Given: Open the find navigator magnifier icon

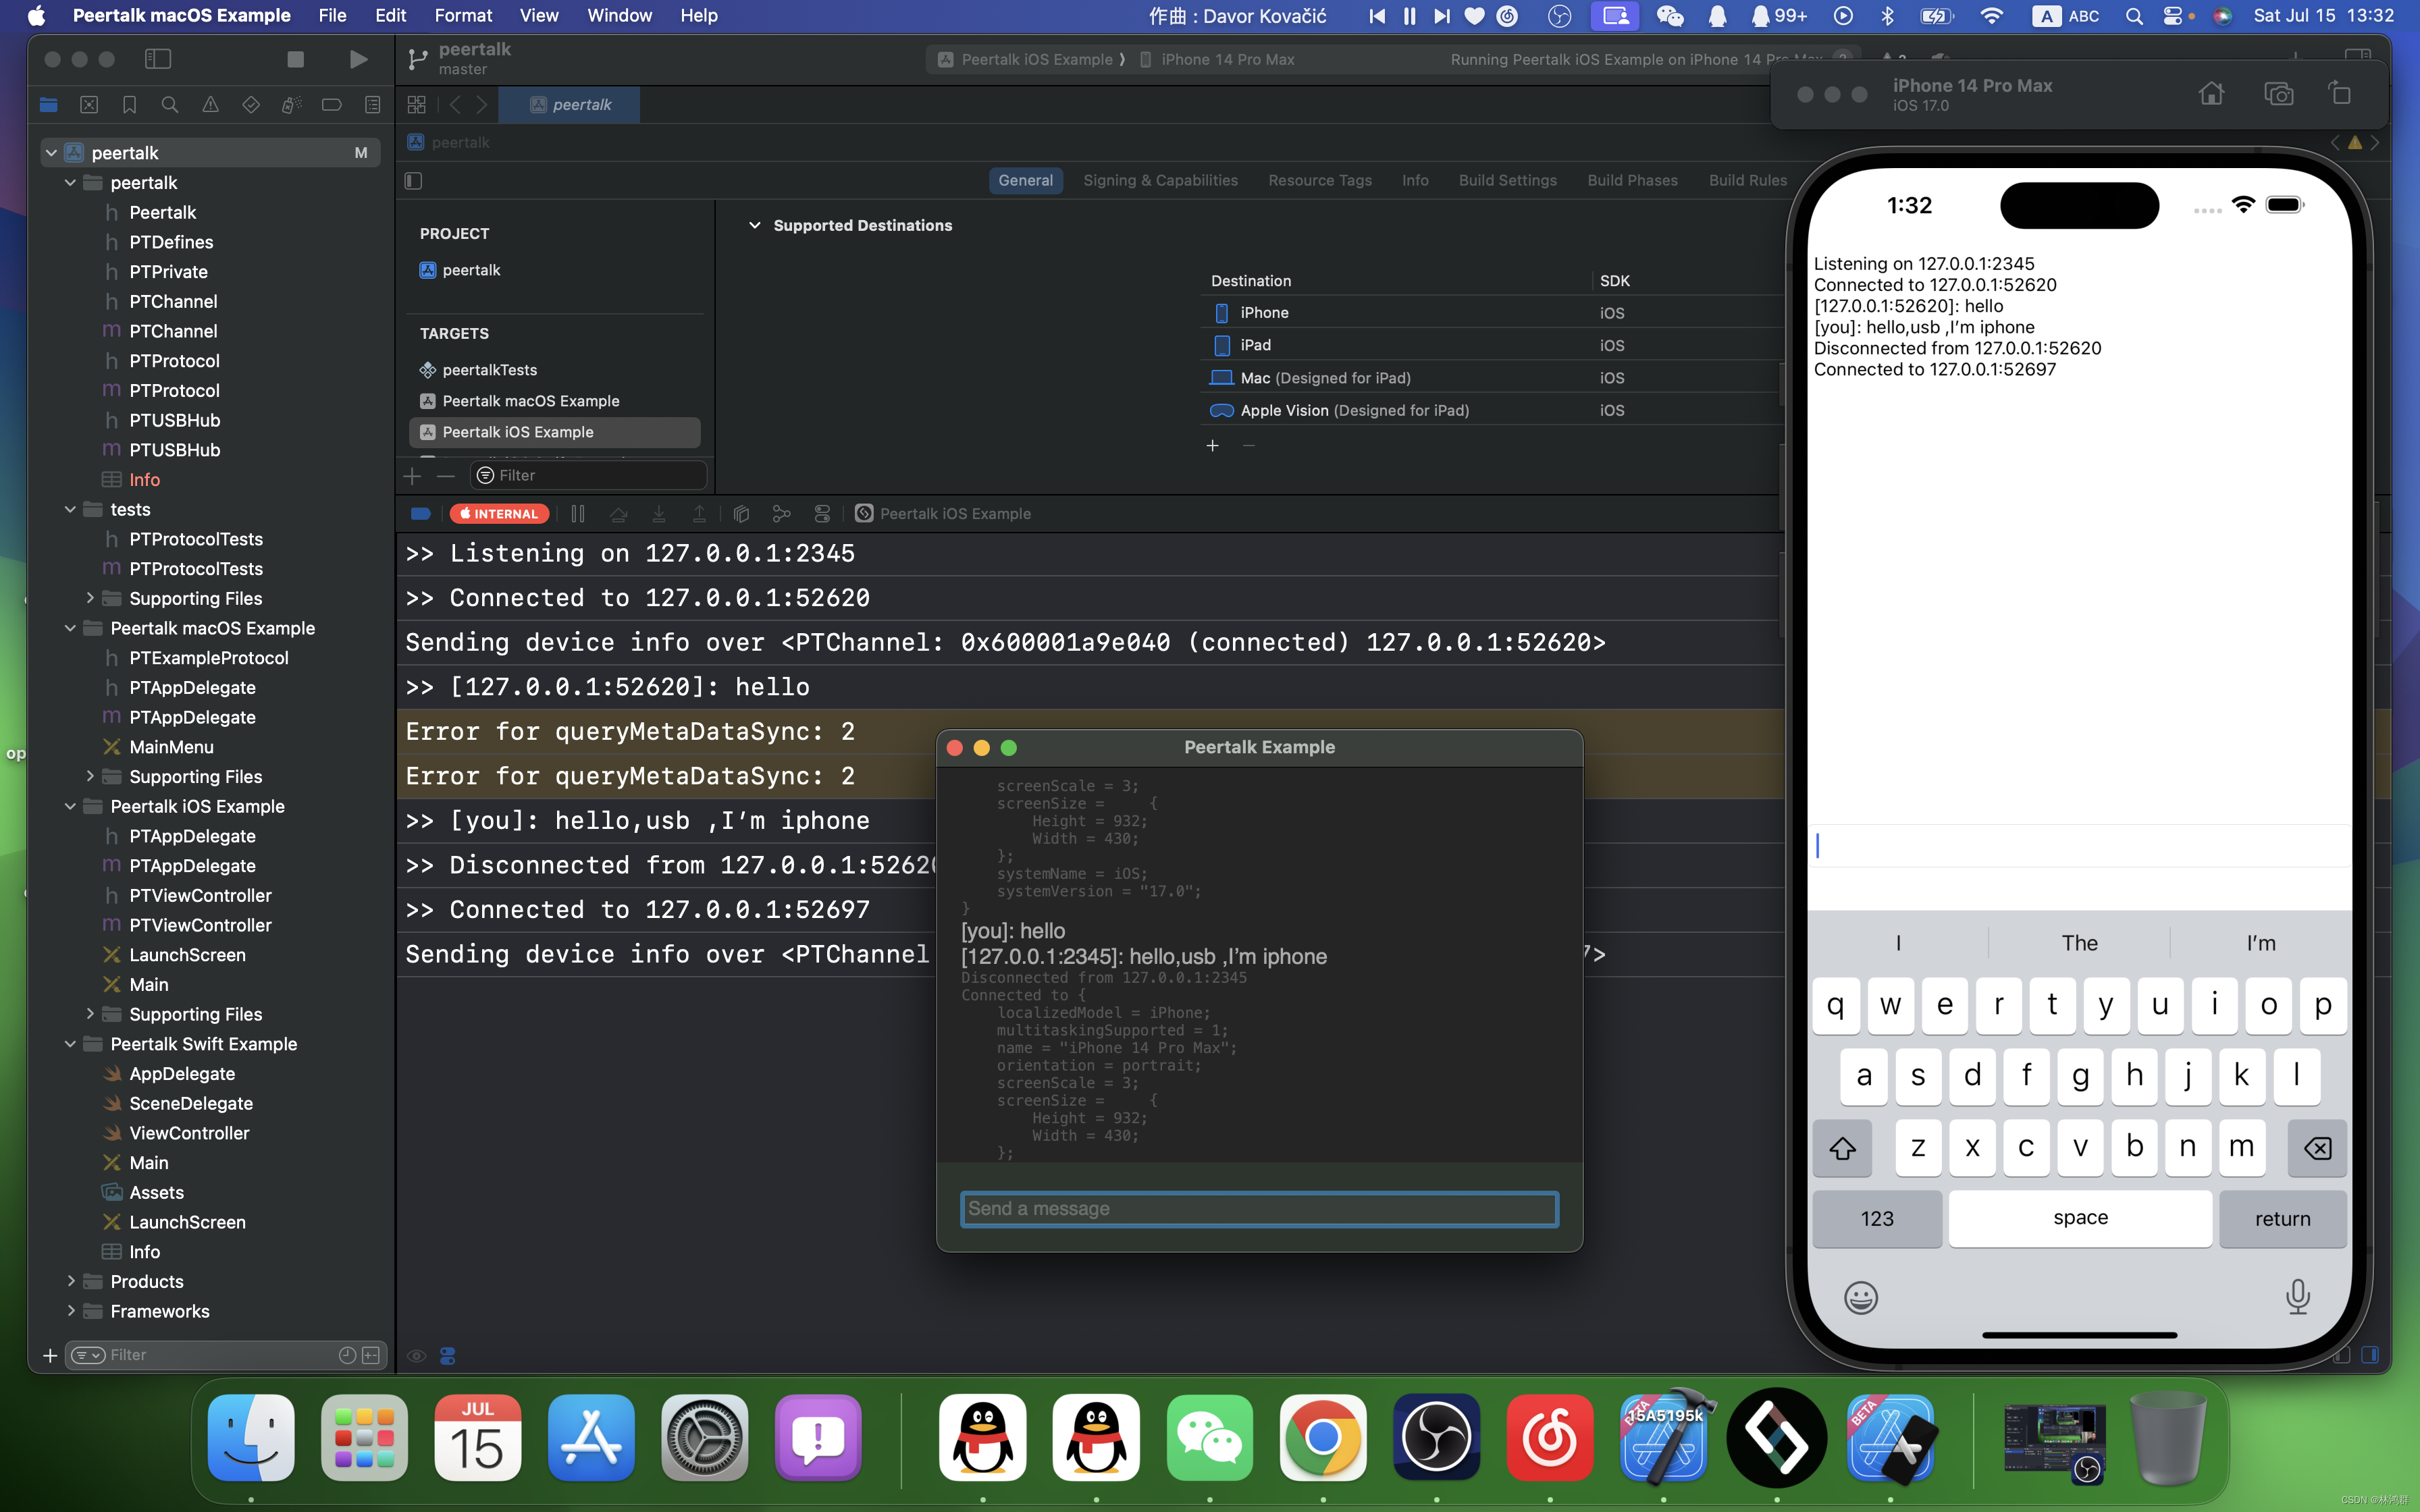Looking at the screenshot, I should [170, 105].
